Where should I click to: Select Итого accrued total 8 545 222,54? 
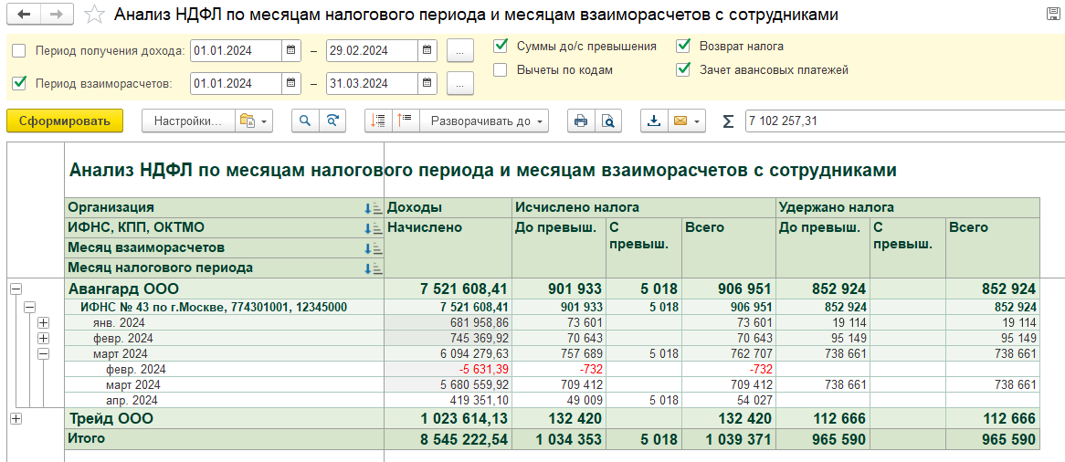click(x=447, y=439)
